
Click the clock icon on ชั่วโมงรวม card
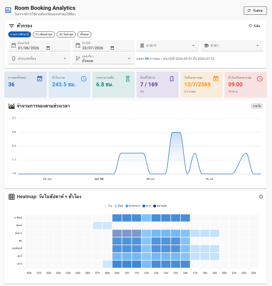84,79
